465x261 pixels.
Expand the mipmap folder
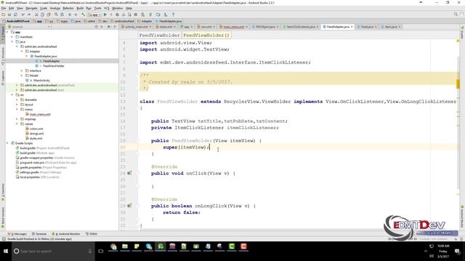click(17, 119)
